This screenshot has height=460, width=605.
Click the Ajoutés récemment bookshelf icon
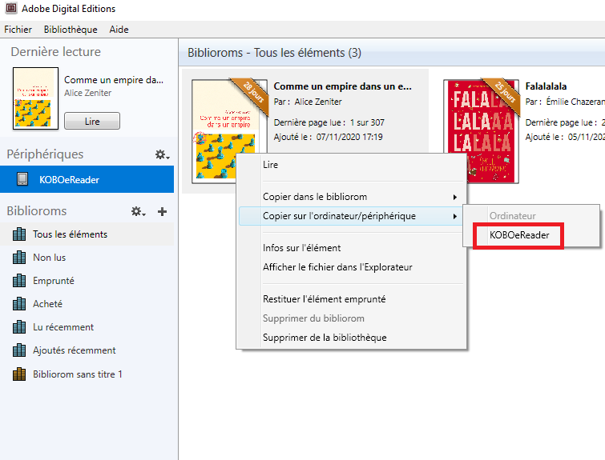(19, 350)
